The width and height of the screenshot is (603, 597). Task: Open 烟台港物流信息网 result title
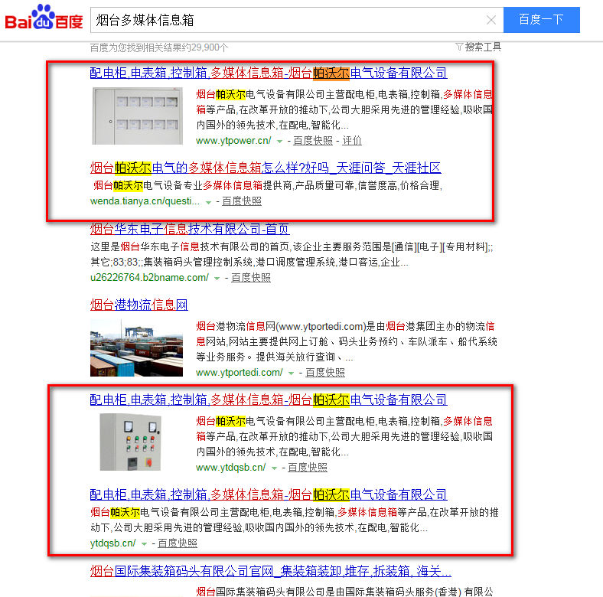pos(139,305)
